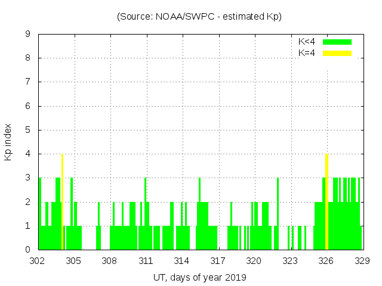Click the y-axis tick label 4
382x286 pixels.
(28, 154)
